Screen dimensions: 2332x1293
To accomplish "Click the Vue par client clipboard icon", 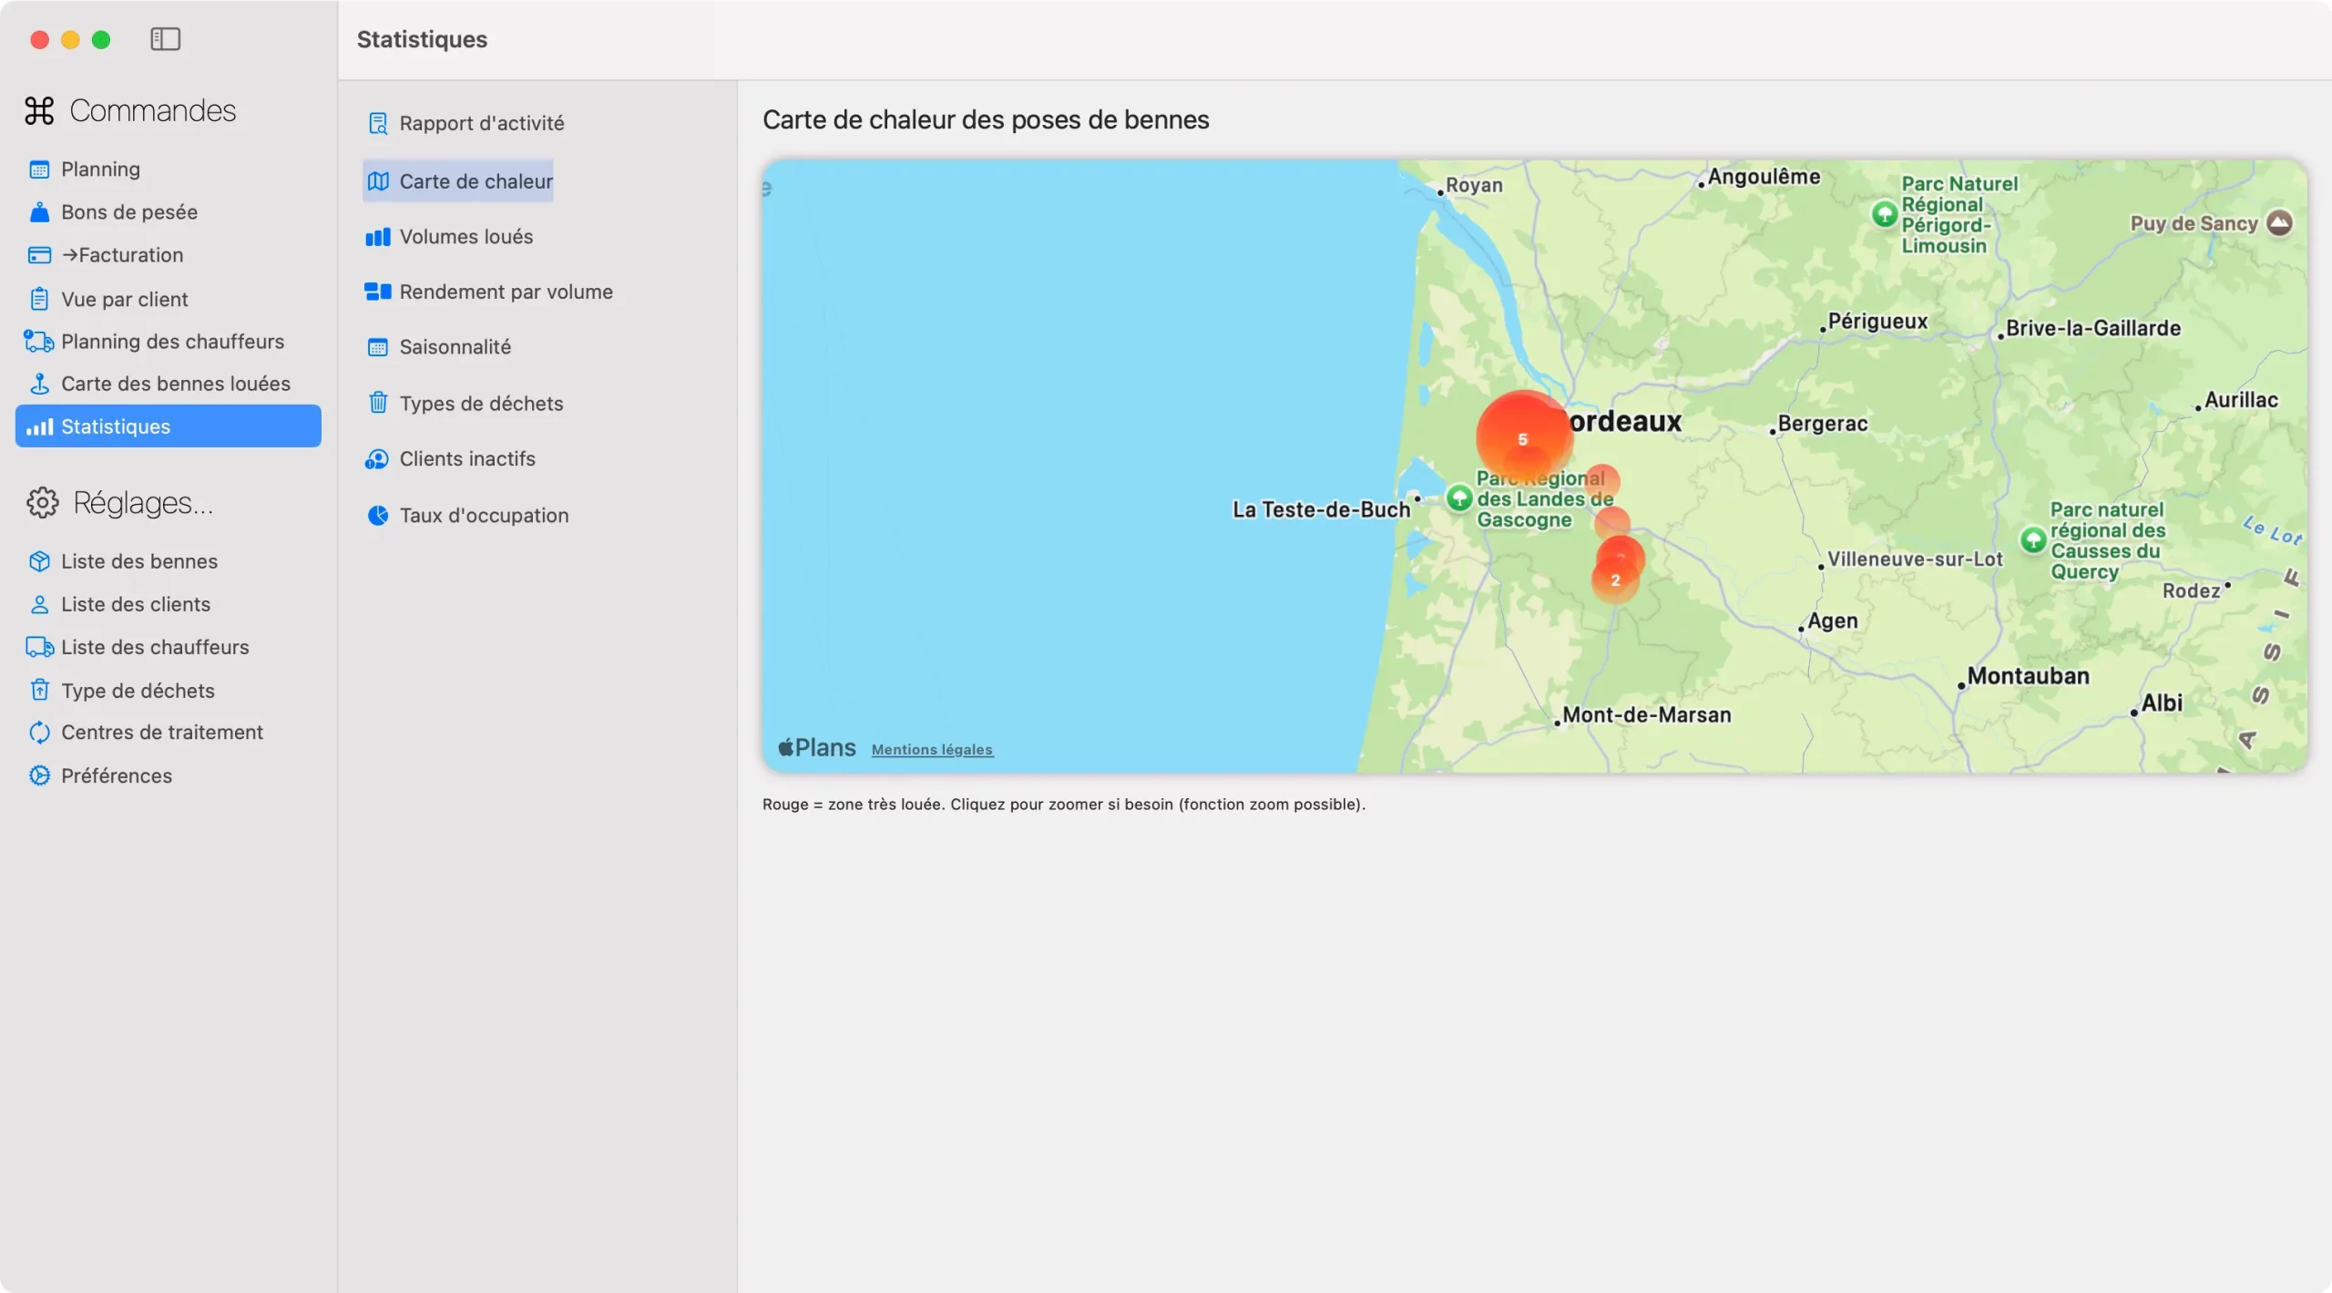I will click(x=39, y=299).
